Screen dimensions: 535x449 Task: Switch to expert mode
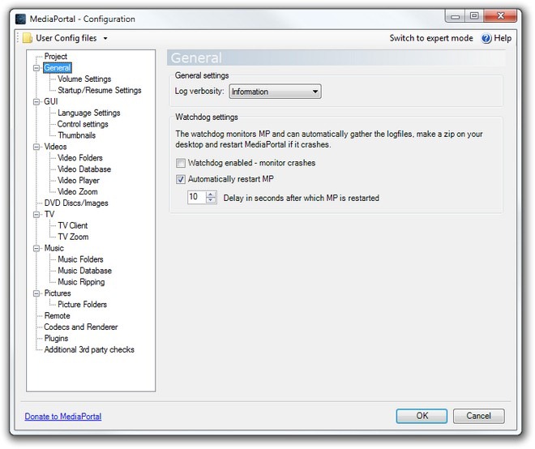click(431, 38)
